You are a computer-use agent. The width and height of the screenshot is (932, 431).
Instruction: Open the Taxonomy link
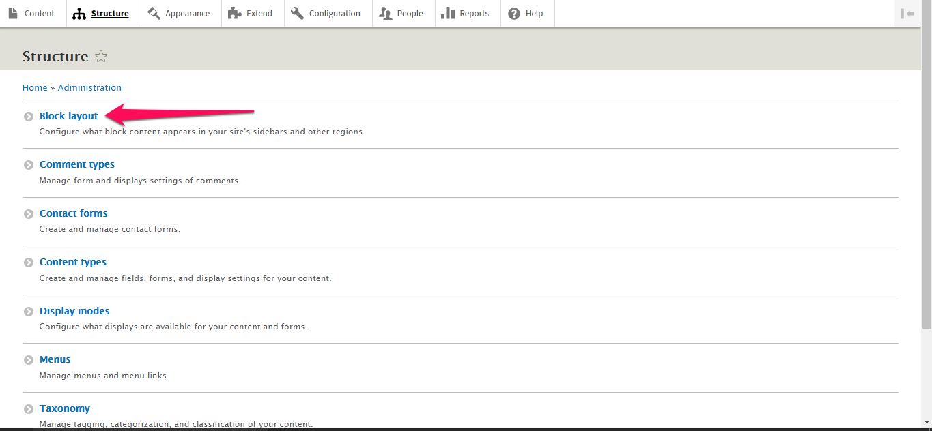[x=65, y=408]
